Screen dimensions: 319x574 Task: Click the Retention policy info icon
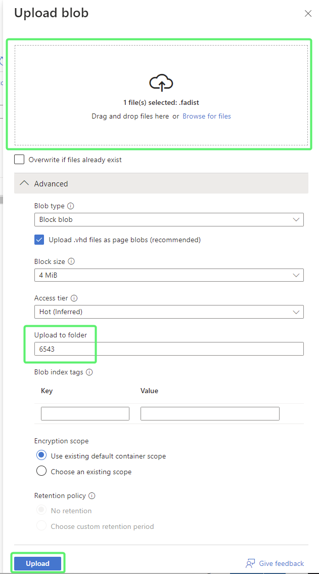tap(92, 496)
